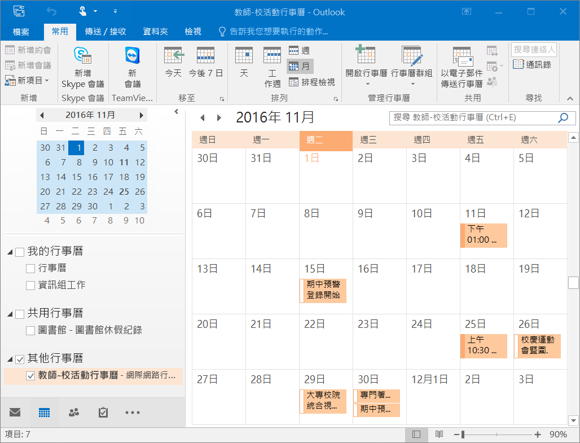Open the 移至 group dialog launcher
This screenshot has height=443, width=580.
point(222,99)
